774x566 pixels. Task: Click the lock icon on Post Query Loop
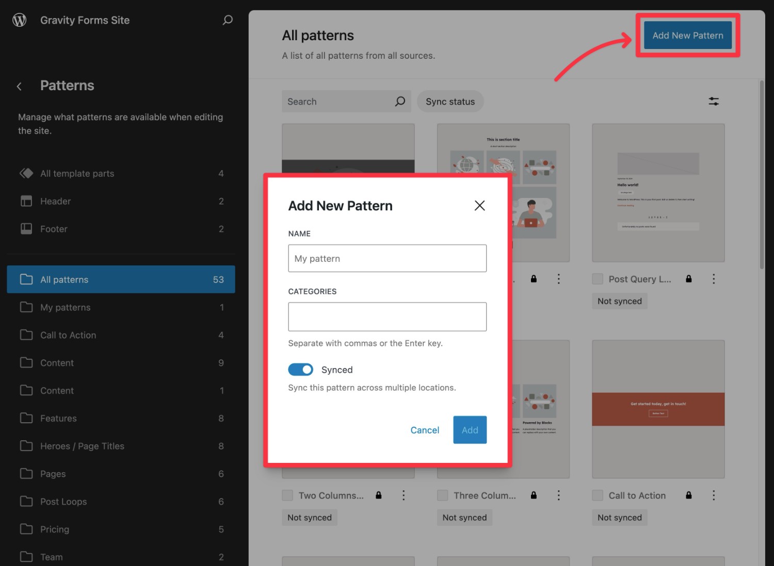click(x=688, y=279)
